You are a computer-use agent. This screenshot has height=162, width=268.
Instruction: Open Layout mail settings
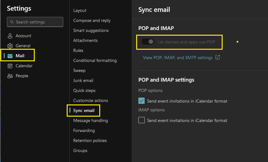80,10
